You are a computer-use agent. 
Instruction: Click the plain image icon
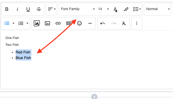click(x=47, y=23)
